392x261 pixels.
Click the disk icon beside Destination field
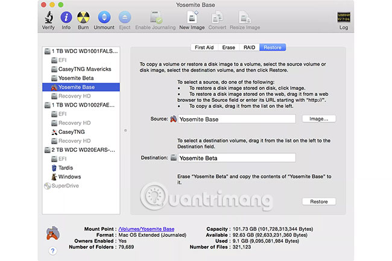[174, 157]
